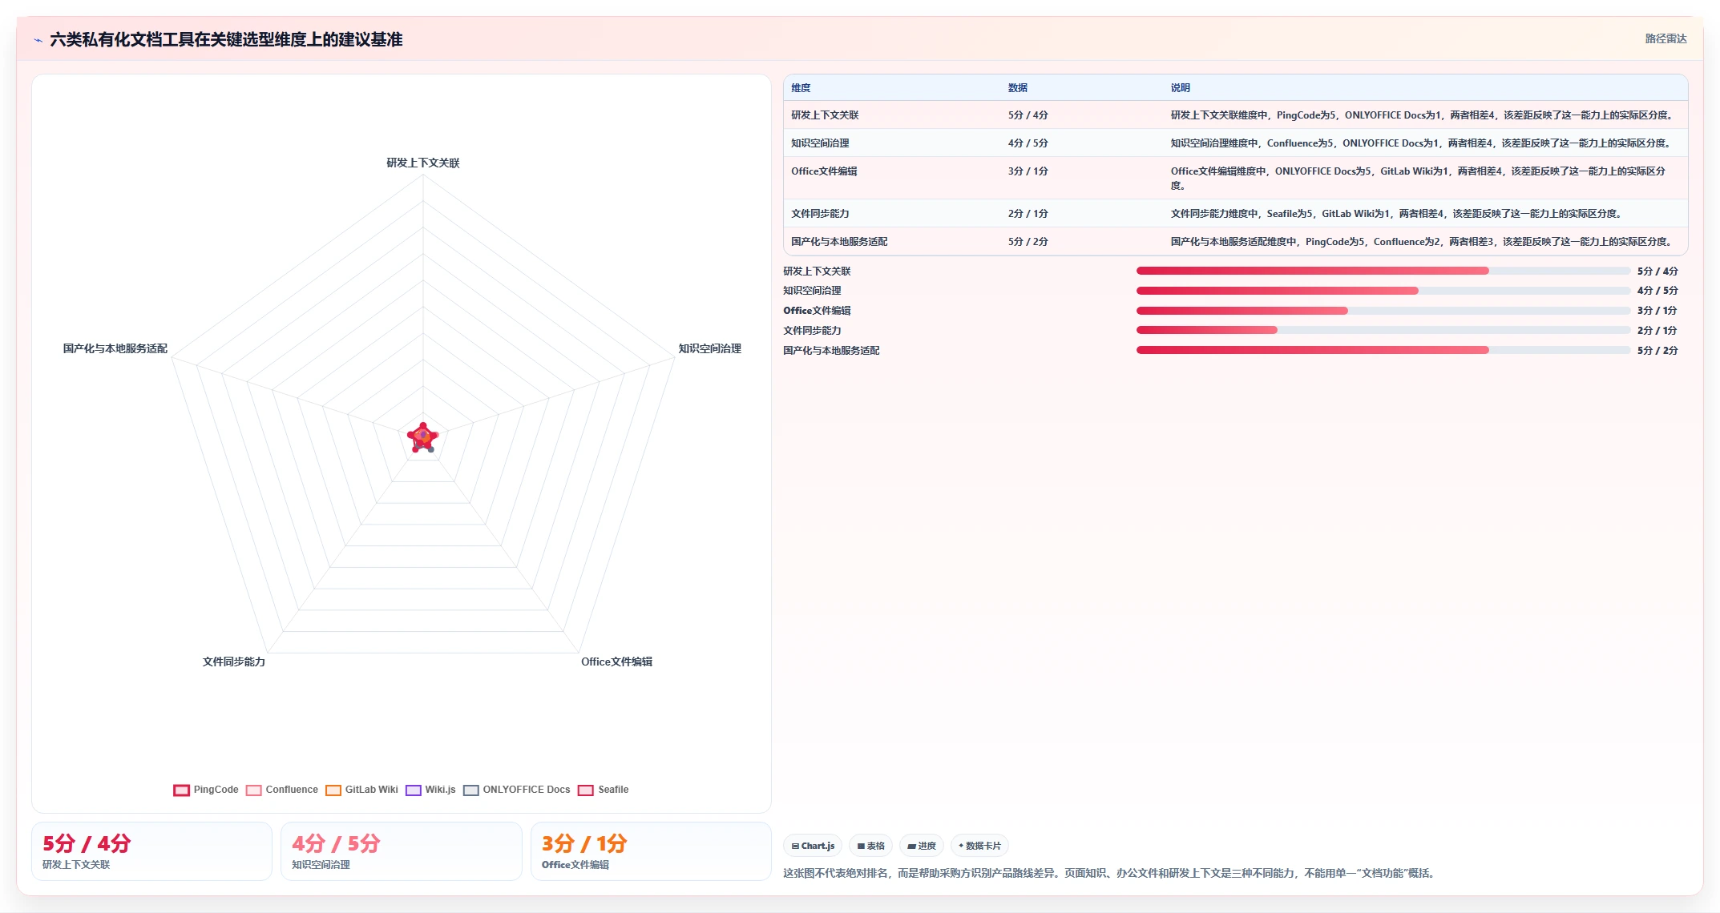Image resolution: width=1720 pixels, height=913 pixels.
Task: Click table value 2分 / 1分 for 文件同步能力
Action: click(1028, 214)
